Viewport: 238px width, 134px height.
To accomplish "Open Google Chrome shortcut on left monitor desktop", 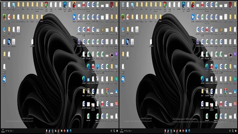I will 46,4.
